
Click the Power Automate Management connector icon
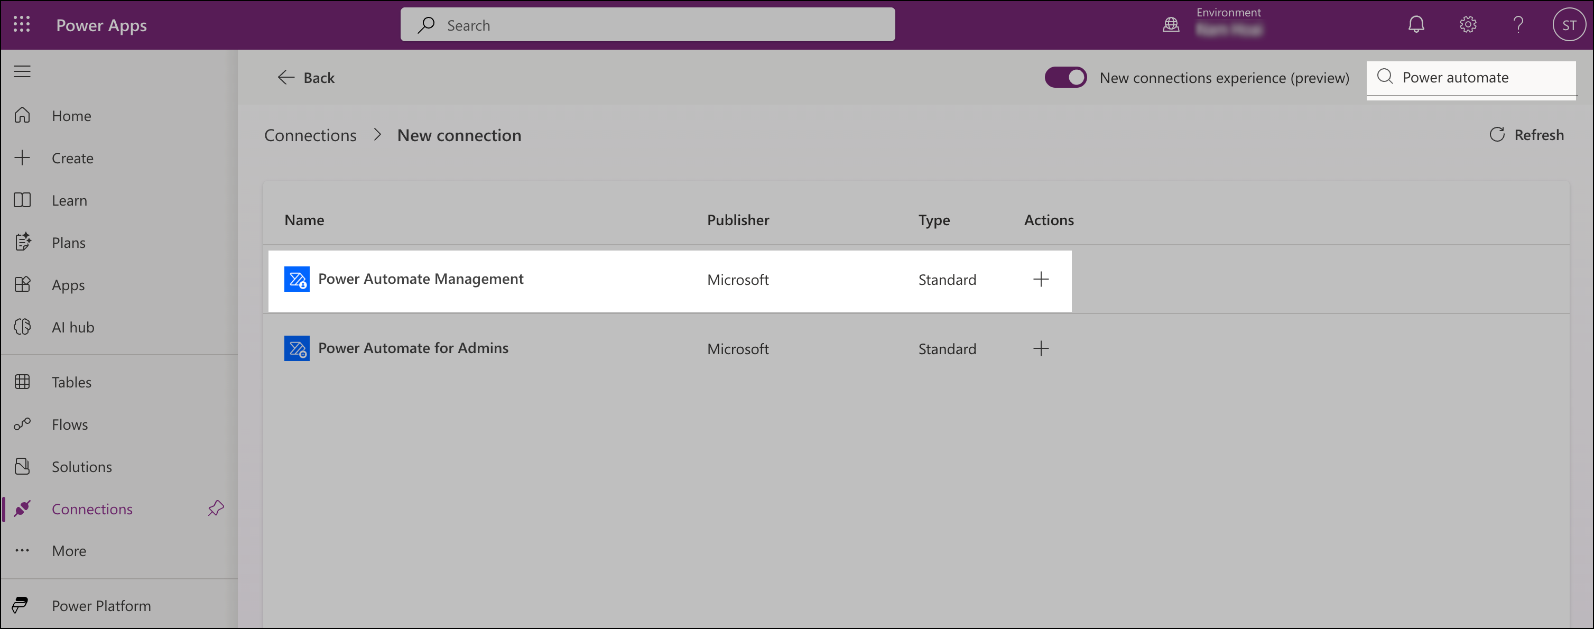297,279
